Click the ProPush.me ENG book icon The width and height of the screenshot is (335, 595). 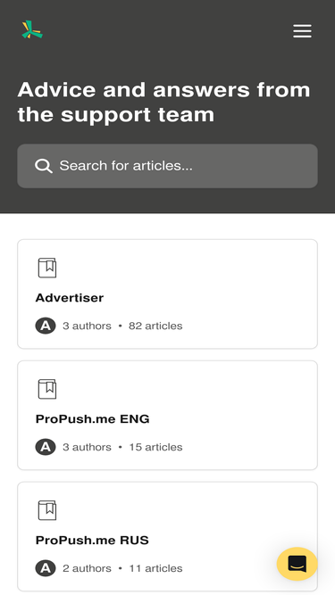click(47, 389)
